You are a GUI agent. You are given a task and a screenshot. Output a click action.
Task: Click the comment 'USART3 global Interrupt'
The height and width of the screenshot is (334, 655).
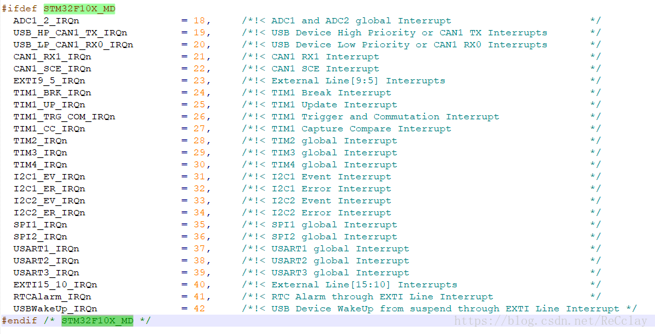[340, 273]
